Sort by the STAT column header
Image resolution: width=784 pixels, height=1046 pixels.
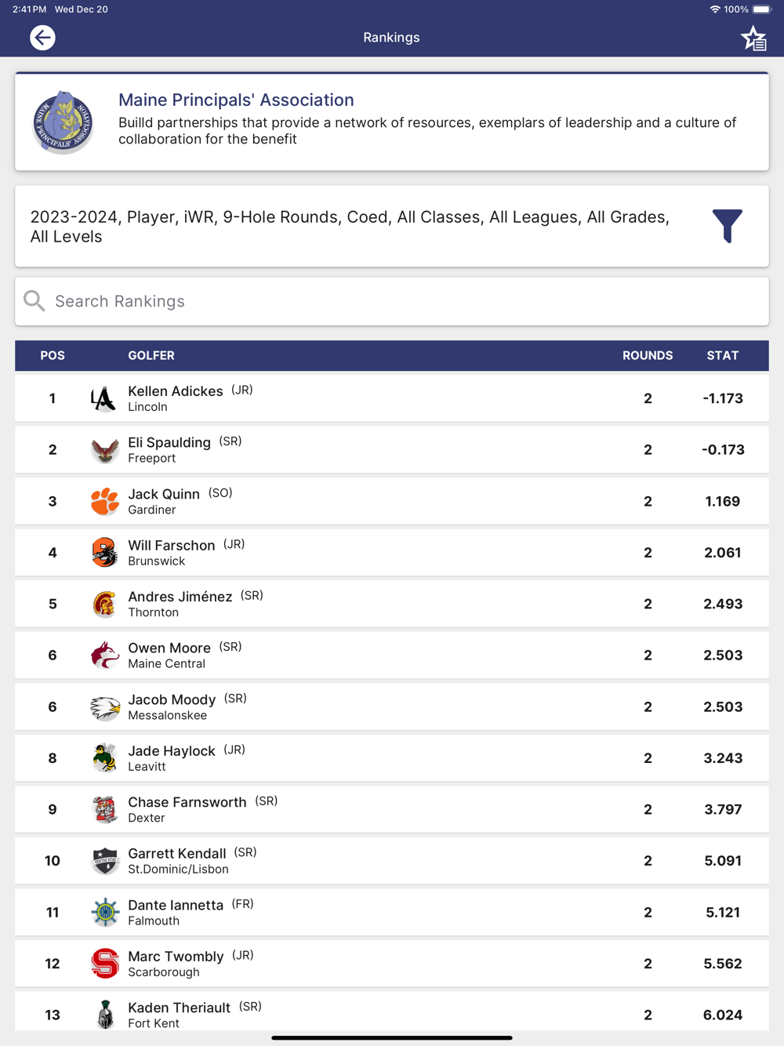[722, 355]
